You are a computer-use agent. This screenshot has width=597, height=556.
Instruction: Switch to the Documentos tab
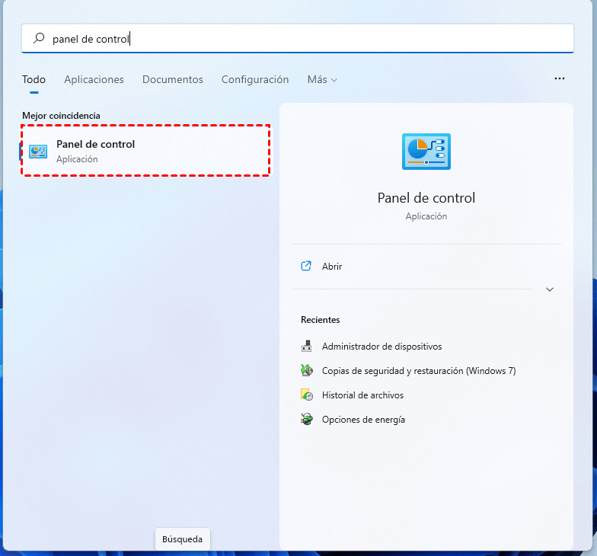coord(172,79)
